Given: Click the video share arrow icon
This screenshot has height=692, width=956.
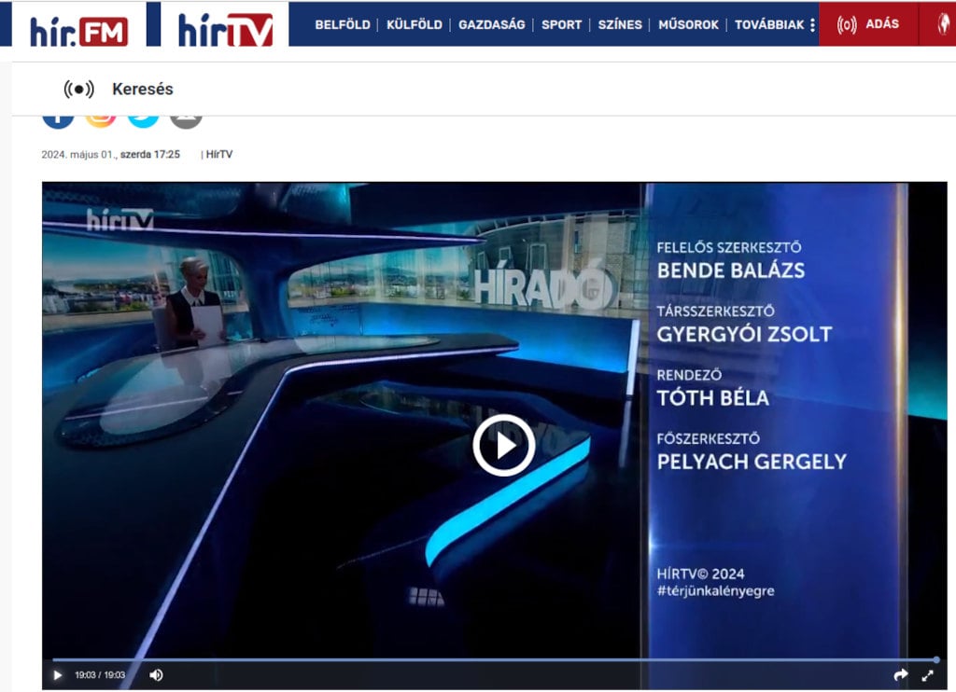Looking at the screenshot, I should click(901, 674).
